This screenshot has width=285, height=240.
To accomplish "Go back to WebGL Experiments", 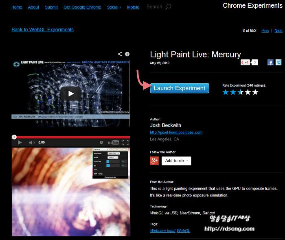I will 42,30.
